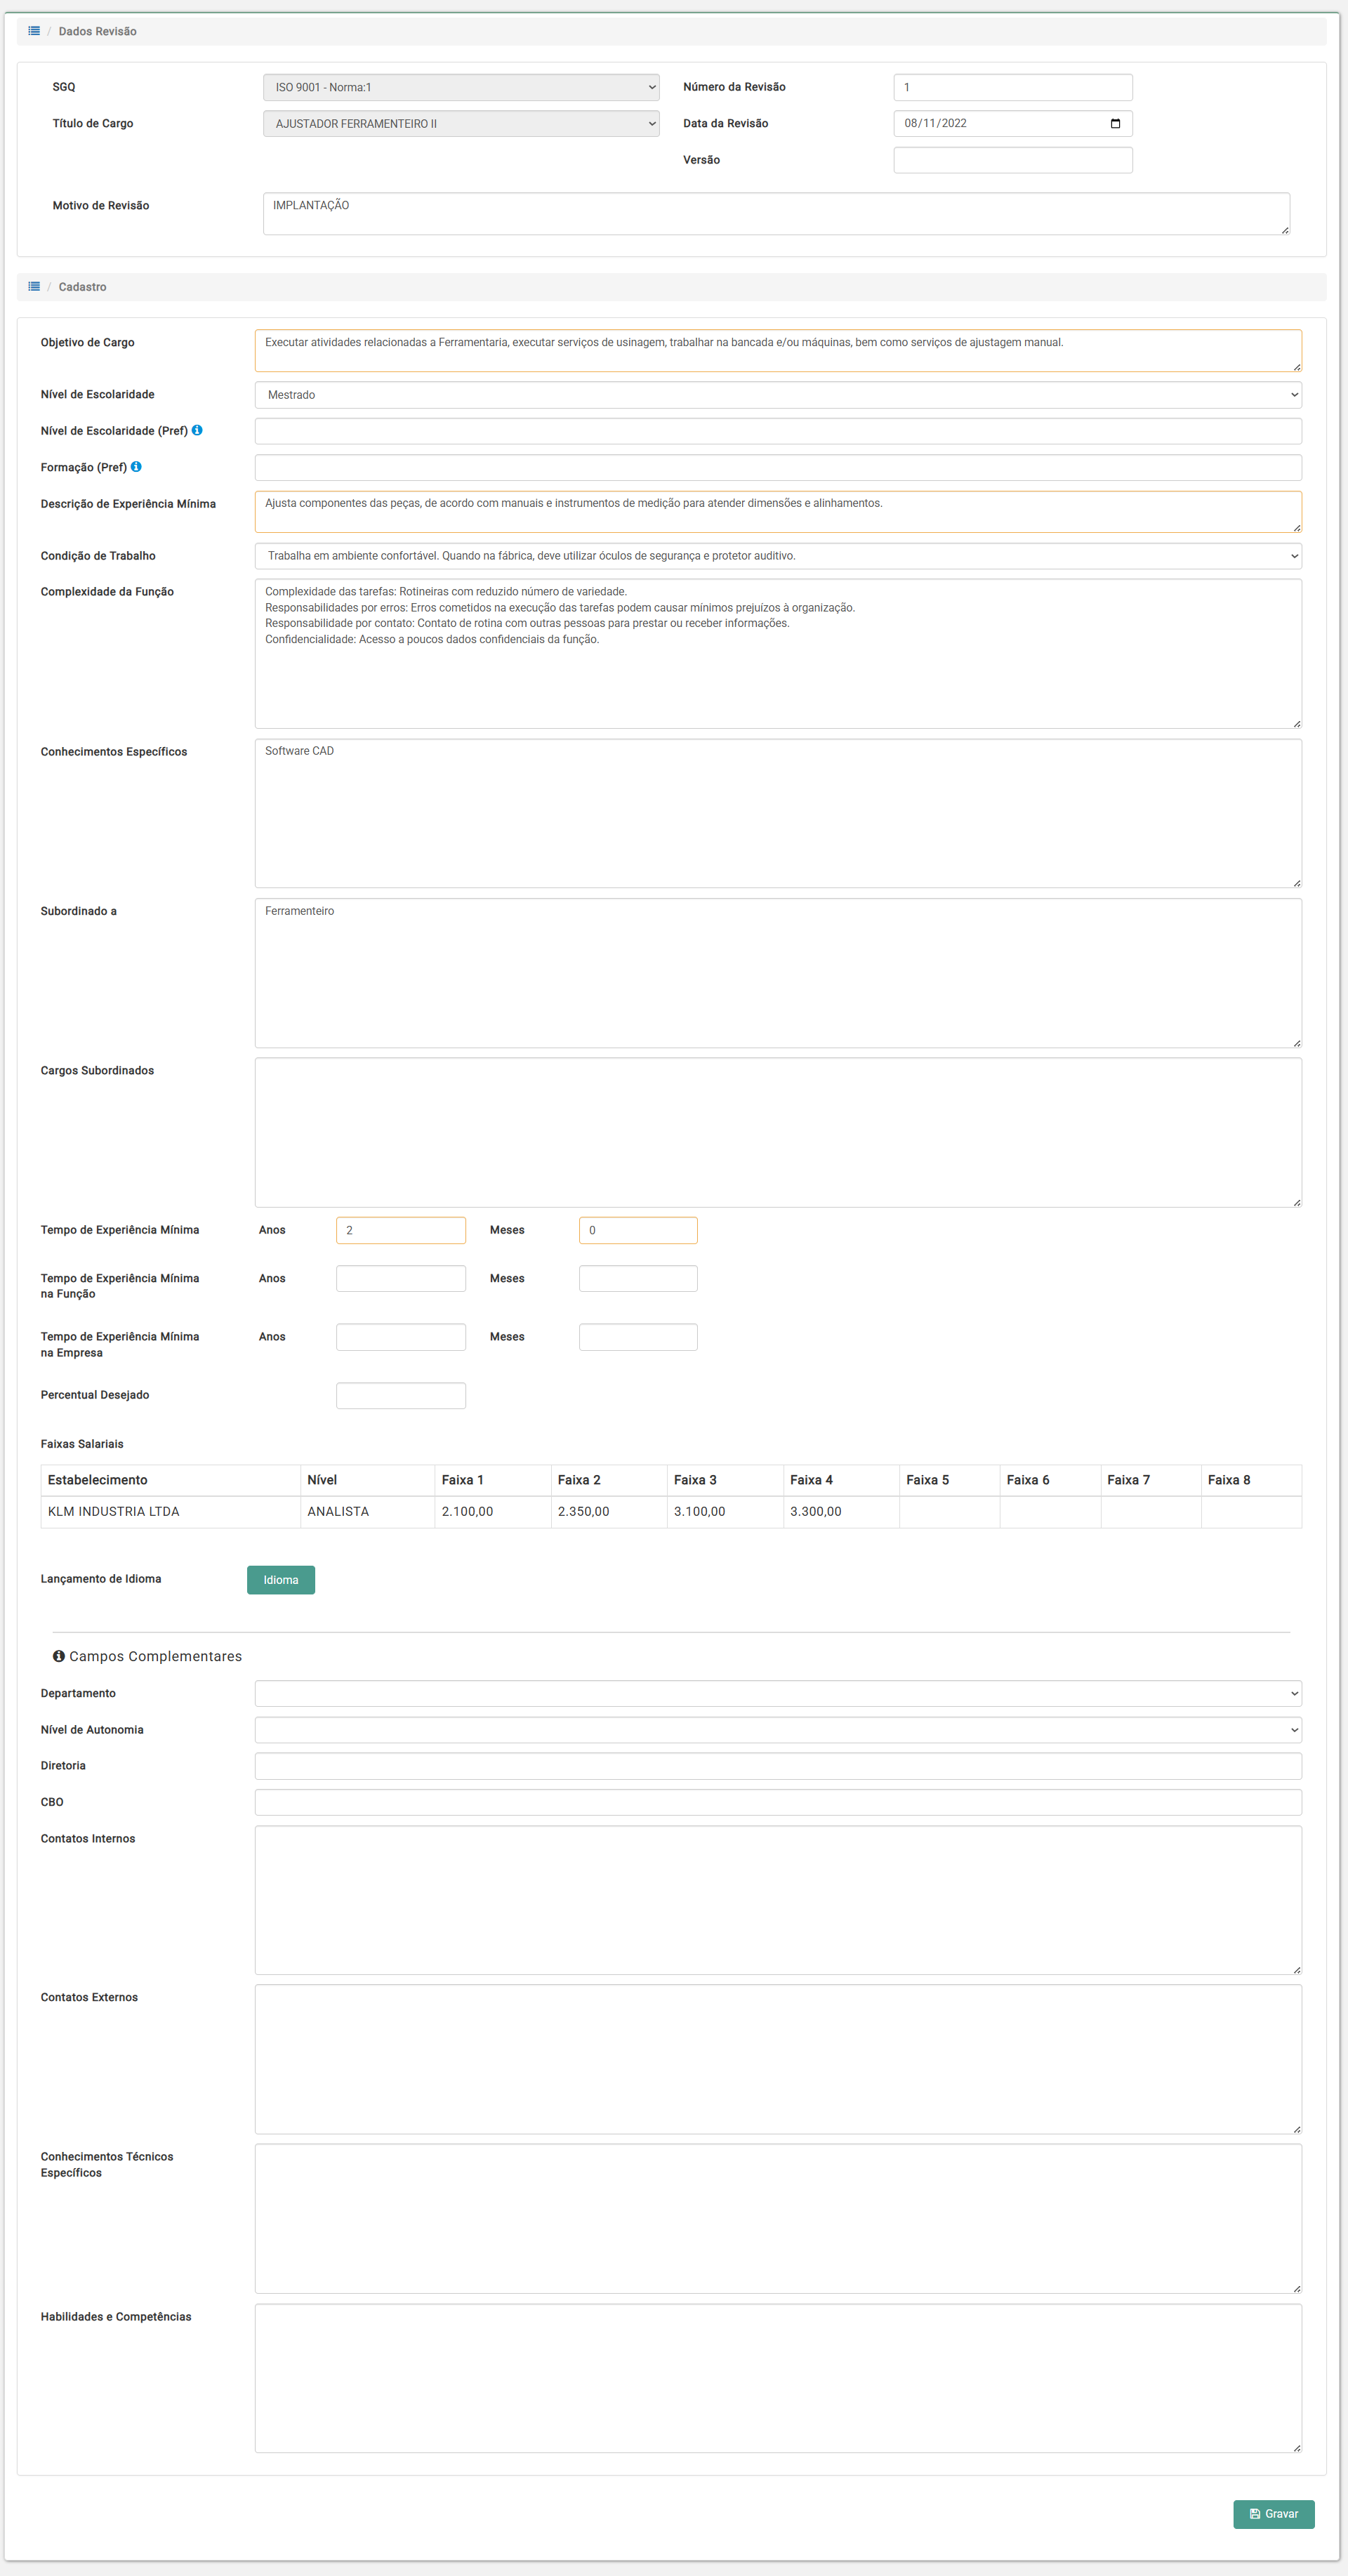Expand the Nível de Autonomia dropdown
The width and height of the screenshot is (1348, 2576).
tap(777, 1730)
